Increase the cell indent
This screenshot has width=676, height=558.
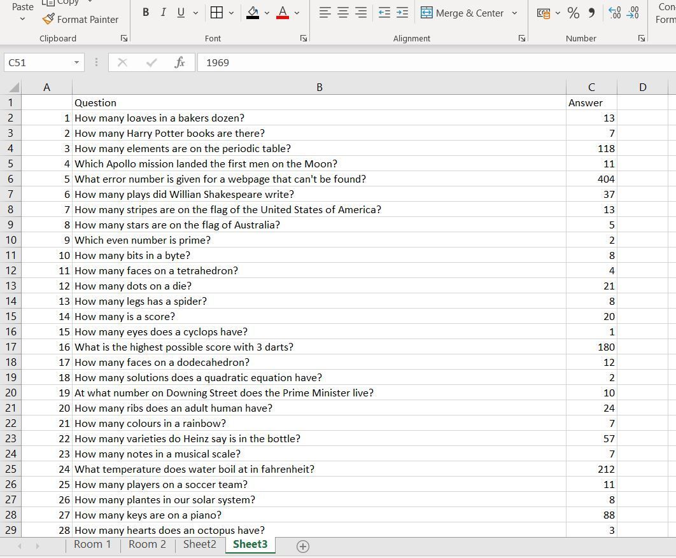tap(402, 12)
